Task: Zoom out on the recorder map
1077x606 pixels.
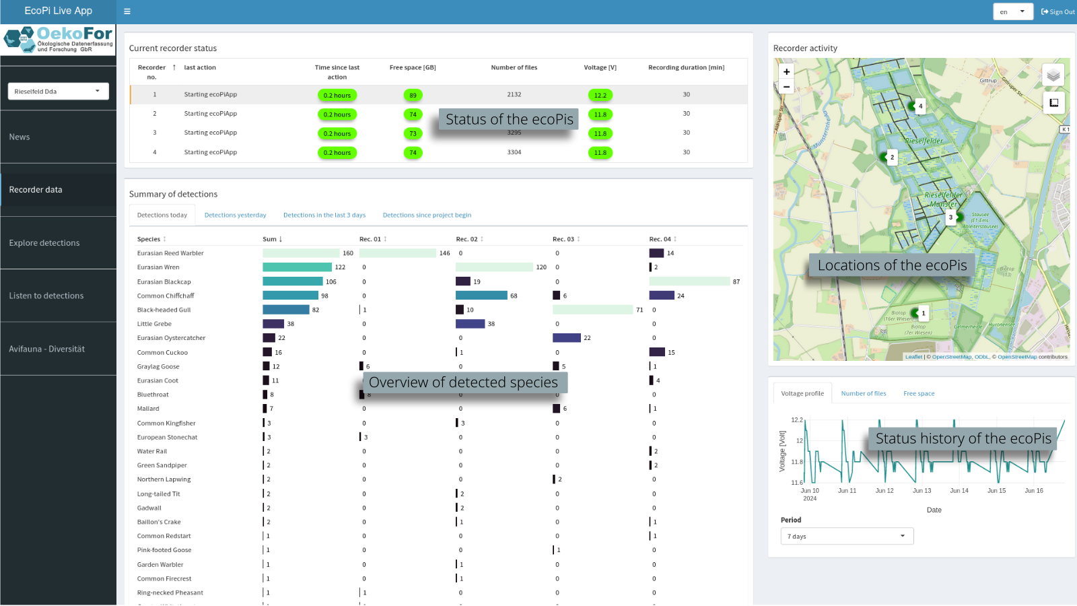Action: [786, 87]
